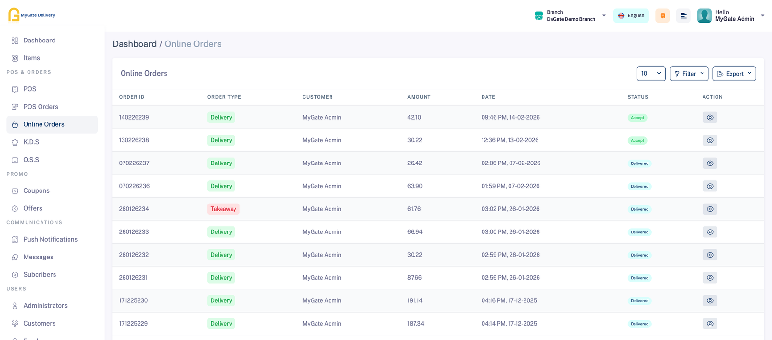772x340 pixels.
Task: Open the rows-per-page dropdown showing 10
Action: coord(651,74)
